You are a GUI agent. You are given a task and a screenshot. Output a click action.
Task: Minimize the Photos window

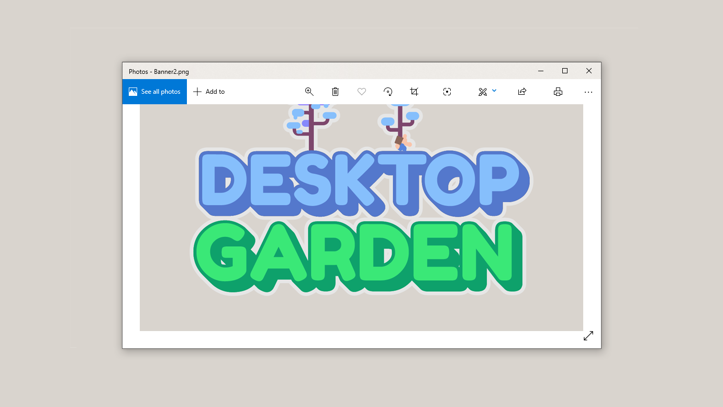pos(541,71)
